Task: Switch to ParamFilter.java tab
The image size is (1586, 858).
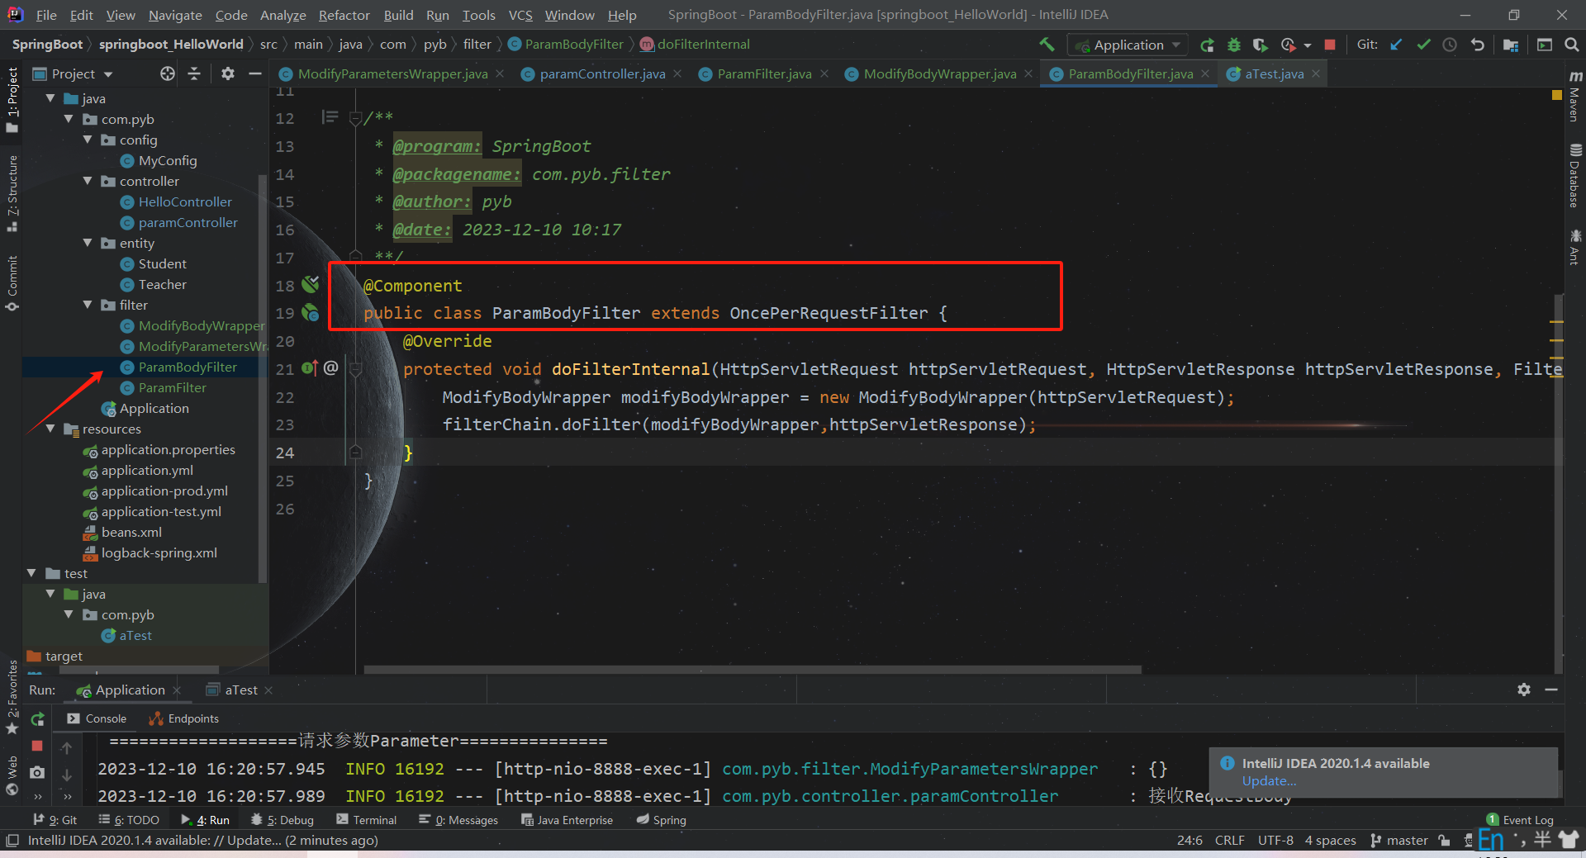Action: coord(763,73)
